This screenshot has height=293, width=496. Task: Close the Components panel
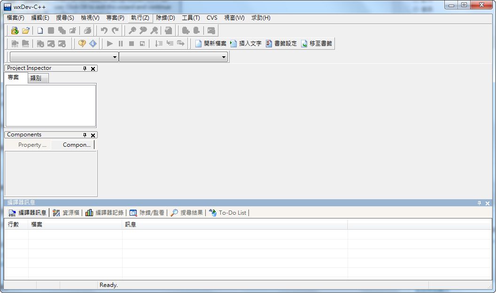(93, 135)
